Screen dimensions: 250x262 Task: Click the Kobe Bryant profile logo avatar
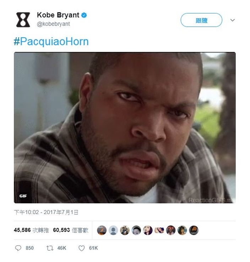23,20
